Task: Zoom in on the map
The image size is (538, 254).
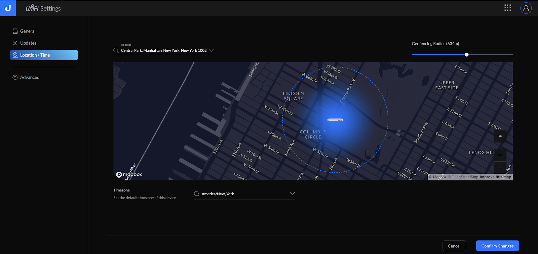Action: coord(500,155)
